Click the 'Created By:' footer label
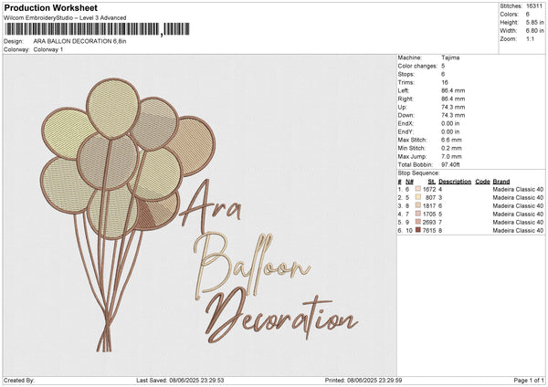 pos(19,380)
